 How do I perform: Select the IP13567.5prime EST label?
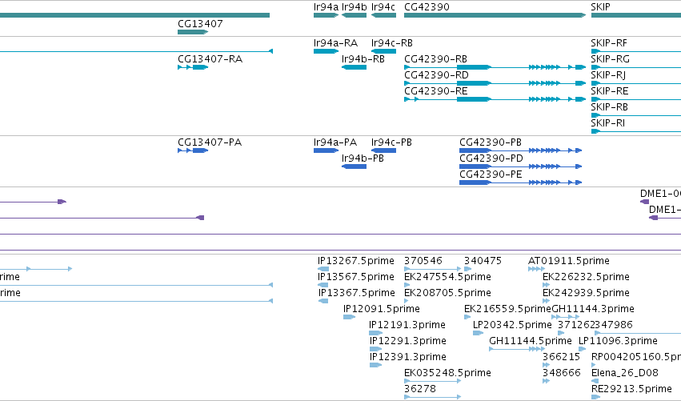pos(355,277)
